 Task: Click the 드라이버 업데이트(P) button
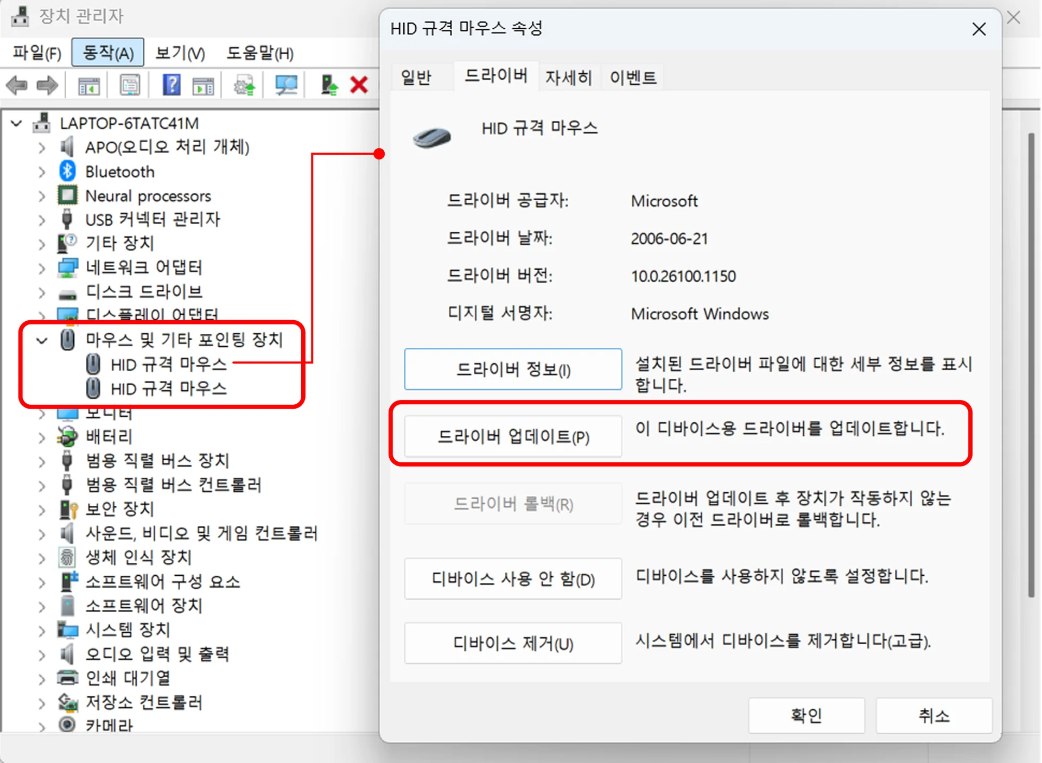tap(513, 436)
